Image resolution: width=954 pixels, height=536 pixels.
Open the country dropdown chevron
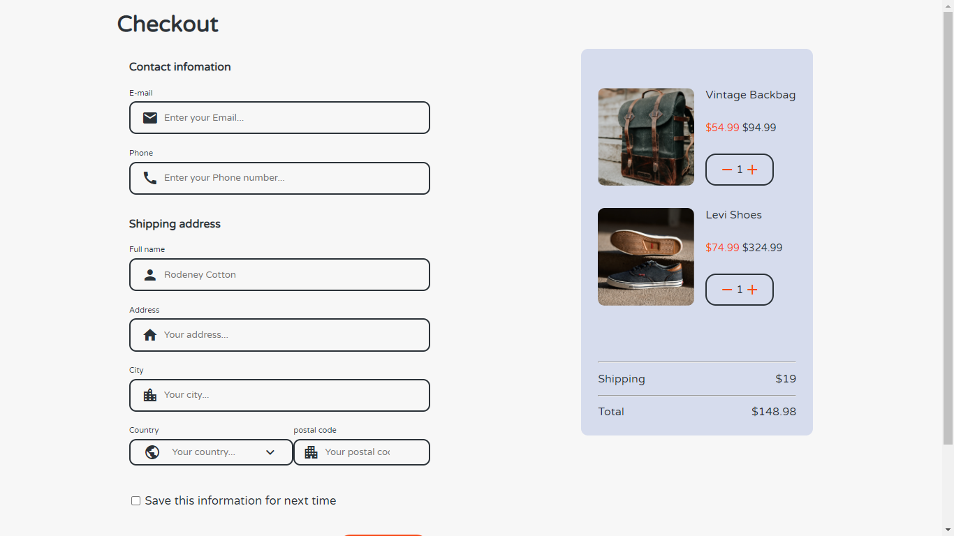(270, 452)
